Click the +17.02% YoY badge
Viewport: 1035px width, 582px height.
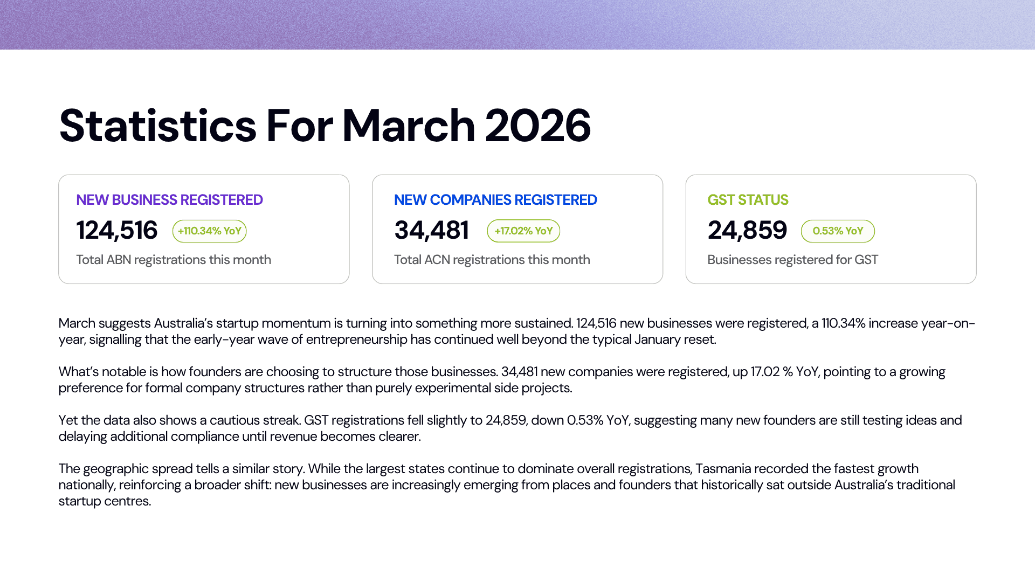[523, 231]
